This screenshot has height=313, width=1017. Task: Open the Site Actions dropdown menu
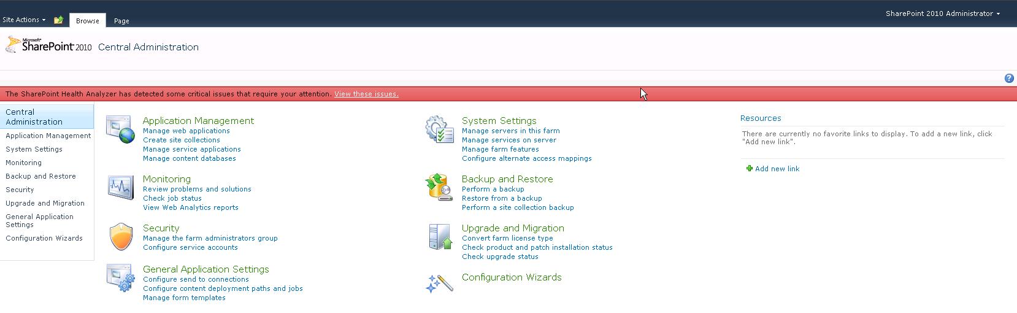point(24,20)
